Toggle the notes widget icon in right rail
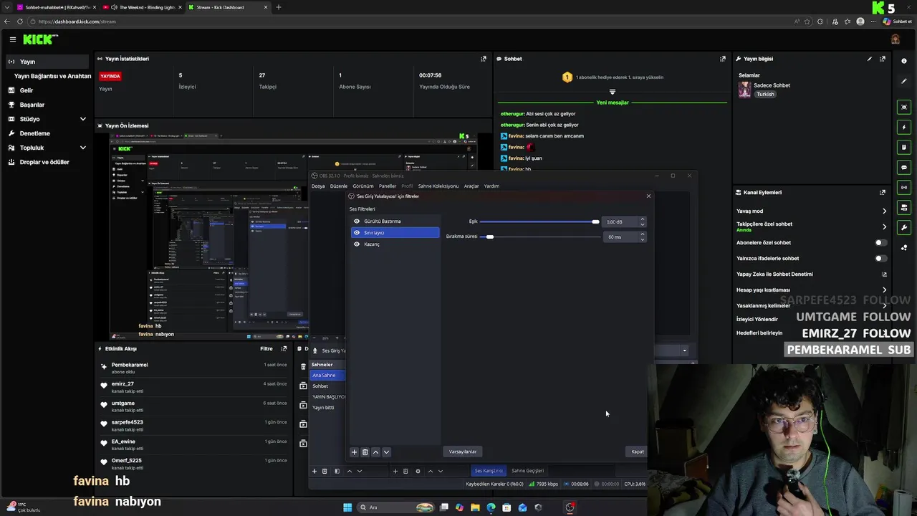Image resolution: width=917 pixels, height=516 pixels. [x=904, y=147]
